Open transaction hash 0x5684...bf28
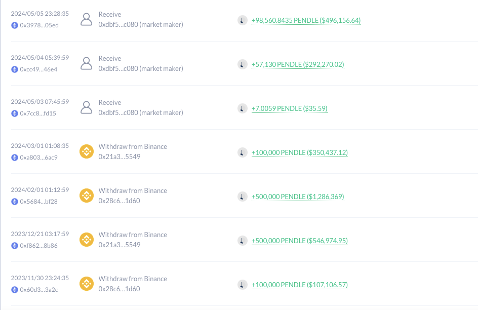 click(x=38, y=202)
